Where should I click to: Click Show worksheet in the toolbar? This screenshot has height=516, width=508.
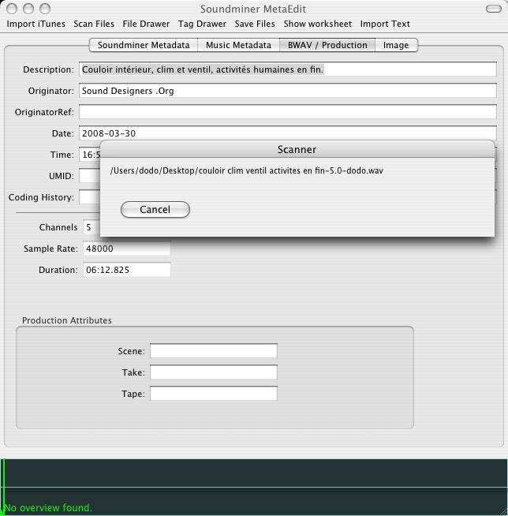coord(318,24)
